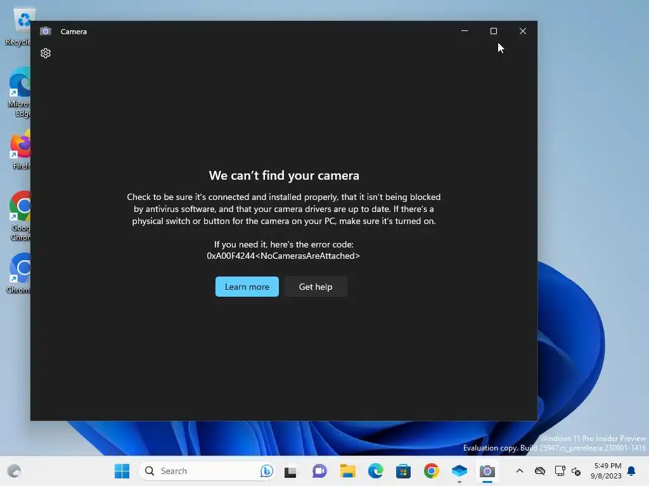
Task: Launch Microsoft Edge from taskbar
Action: coord(375,471)
